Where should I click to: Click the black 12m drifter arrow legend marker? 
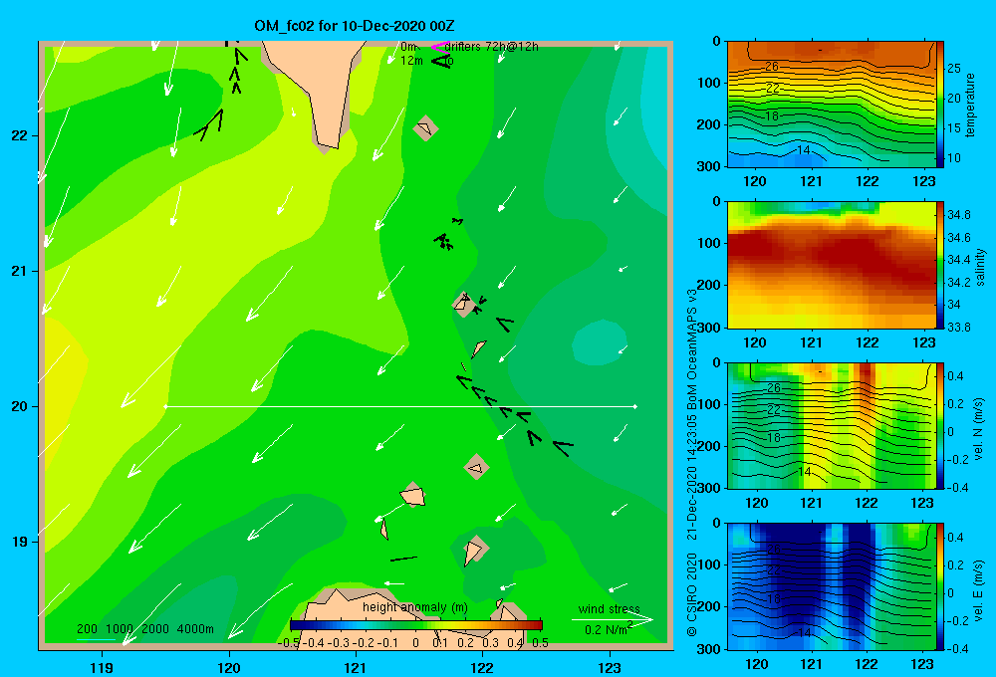[x=441, y=61]
